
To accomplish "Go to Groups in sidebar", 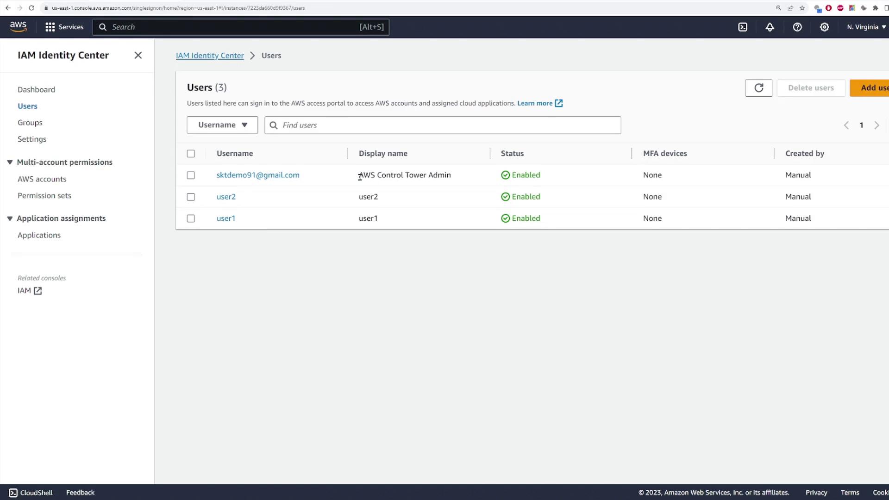I will [30, 123].
